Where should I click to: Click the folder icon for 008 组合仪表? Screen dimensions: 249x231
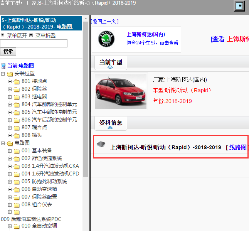pos(17,205)
